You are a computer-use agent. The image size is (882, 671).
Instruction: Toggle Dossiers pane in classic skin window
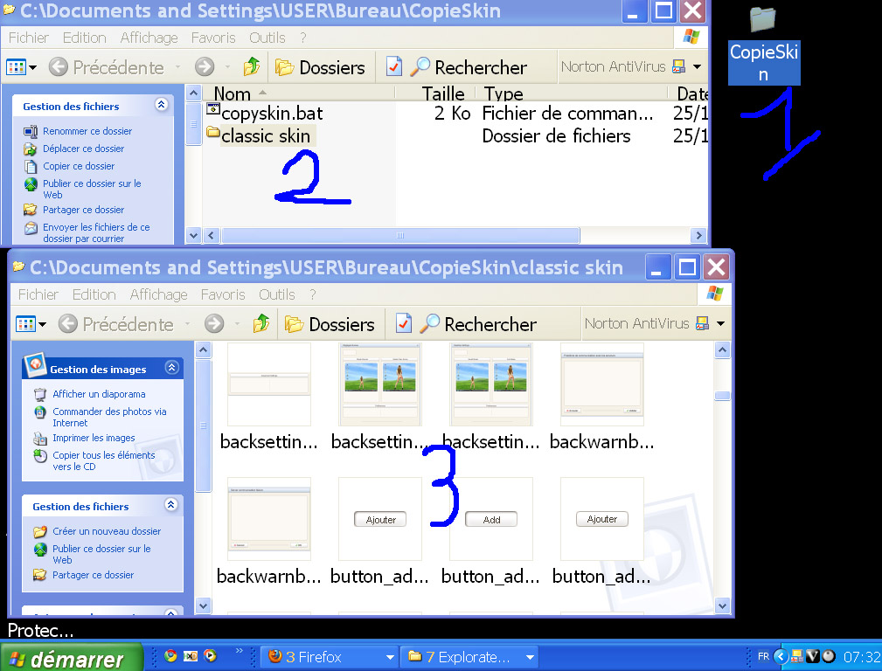(330, 324)
